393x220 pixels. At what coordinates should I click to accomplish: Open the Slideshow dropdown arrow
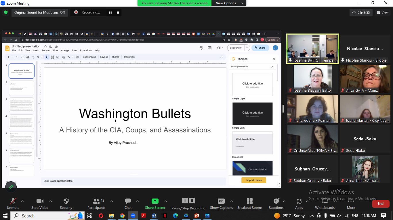[x=247, y=48]
